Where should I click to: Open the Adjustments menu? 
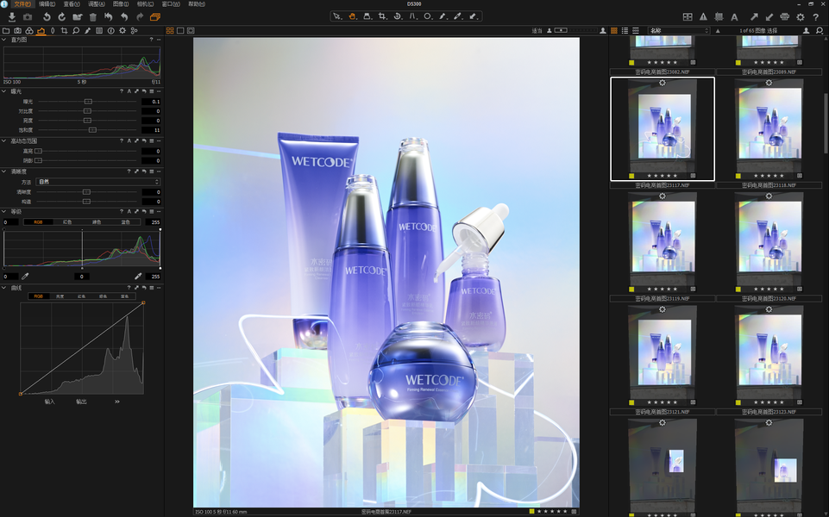tap(97, 3)
